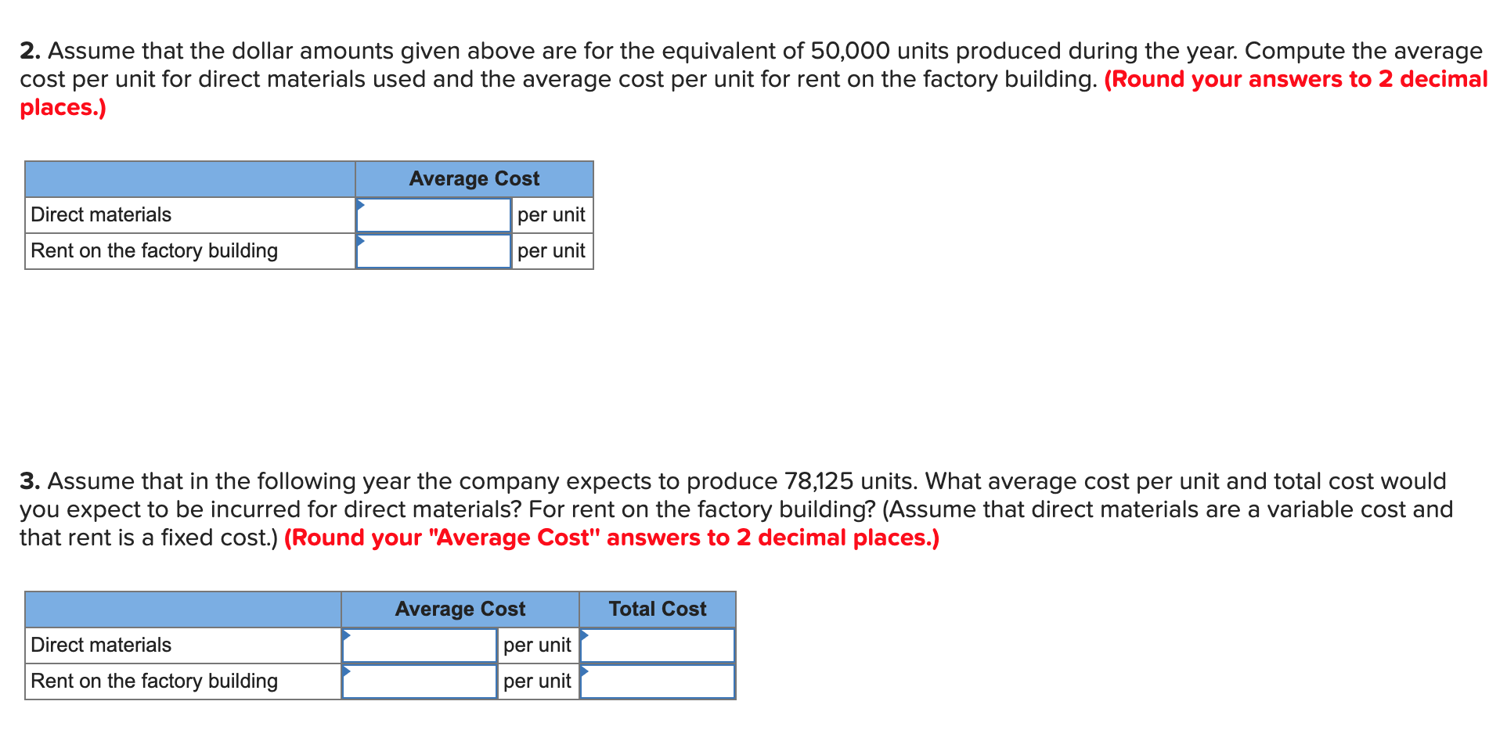Click the Direct materials Total Cost input field

coord(658,645)
